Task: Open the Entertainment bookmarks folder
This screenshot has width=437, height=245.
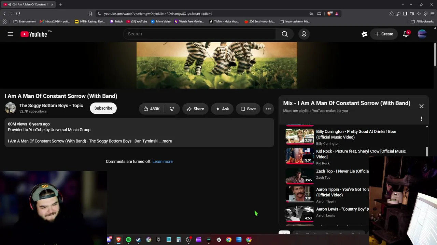Action: click(x=25, y=21)
